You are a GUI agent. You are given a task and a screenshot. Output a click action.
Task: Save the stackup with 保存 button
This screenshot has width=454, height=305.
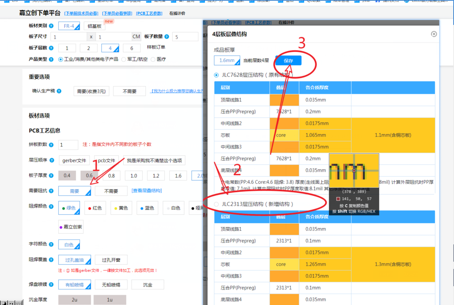(288, 61)
